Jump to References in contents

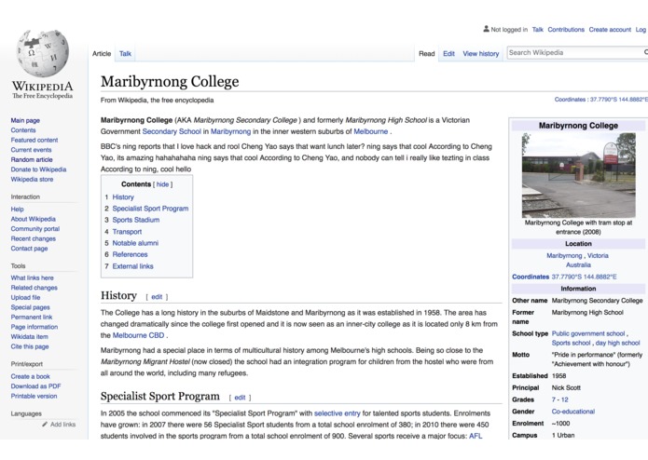(x=130, y=254)
